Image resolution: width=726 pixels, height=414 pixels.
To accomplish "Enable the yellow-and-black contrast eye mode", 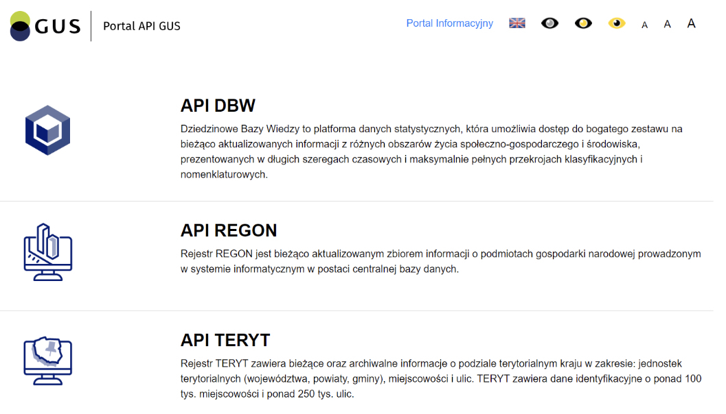I will point(617,23).
